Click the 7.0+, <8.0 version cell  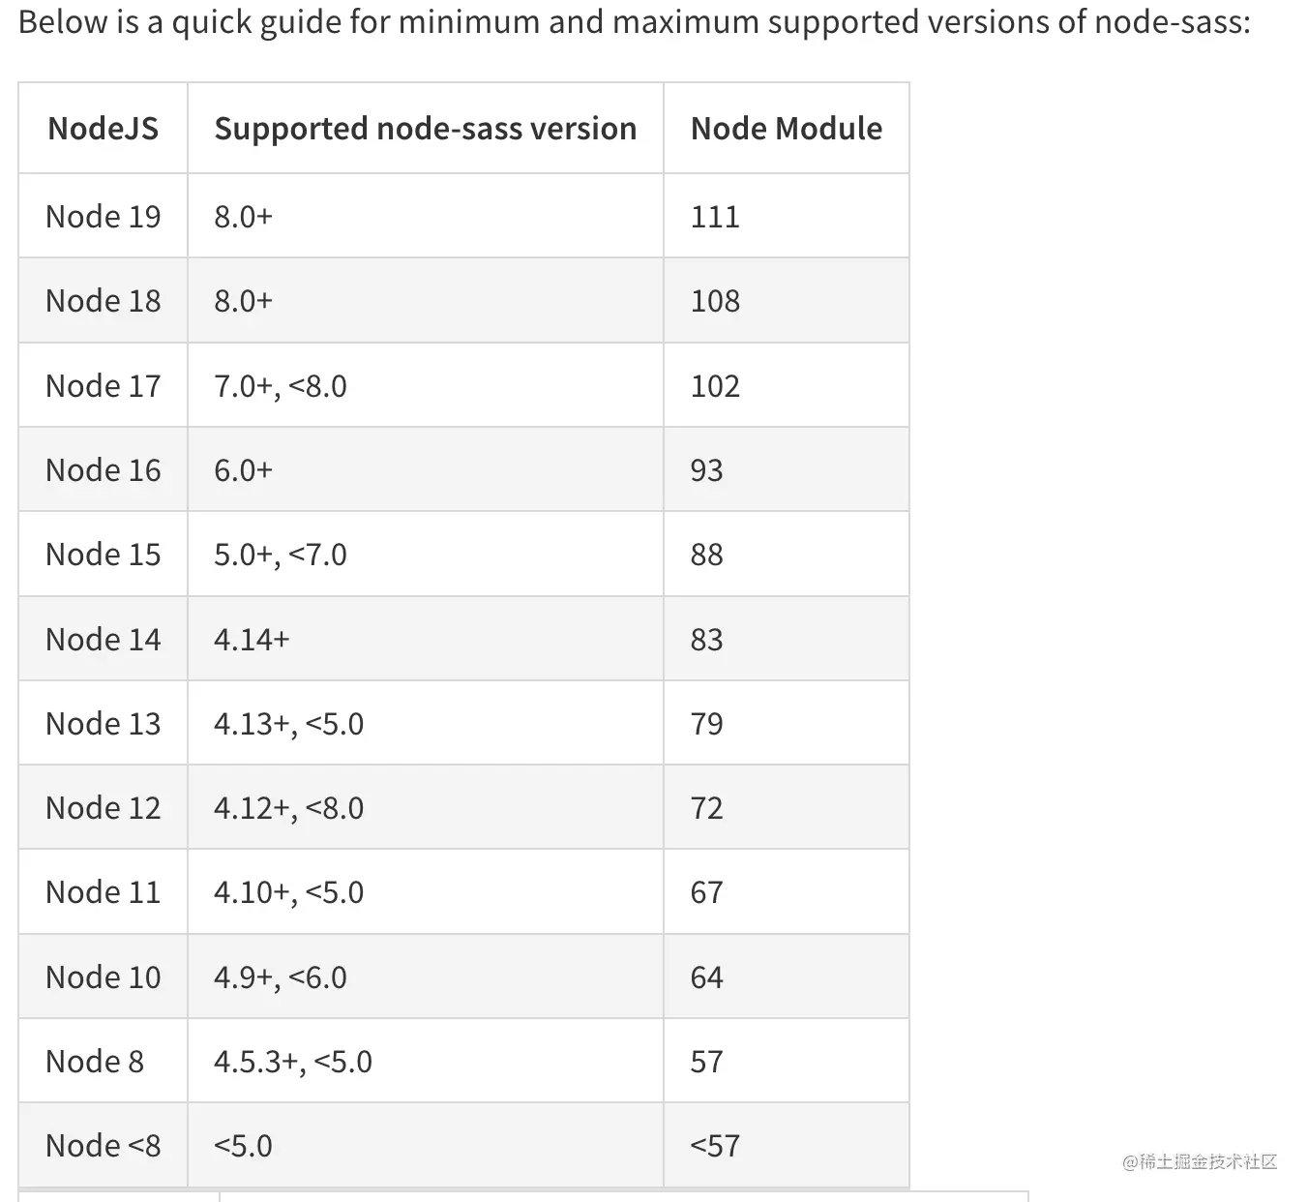tap(280, 386)
